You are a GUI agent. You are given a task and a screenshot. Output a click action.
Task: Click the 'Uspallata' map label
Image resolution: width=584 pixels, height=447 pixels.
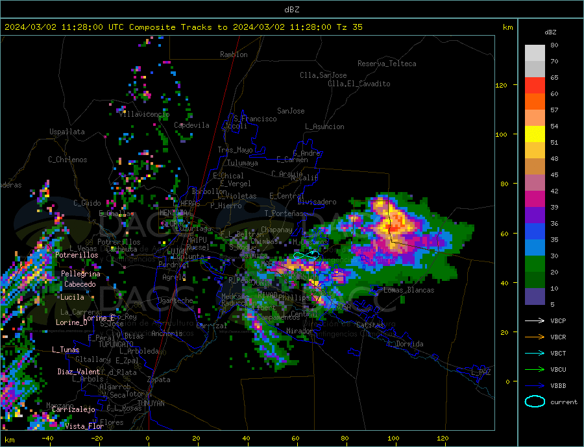click(x=67, y=132)
